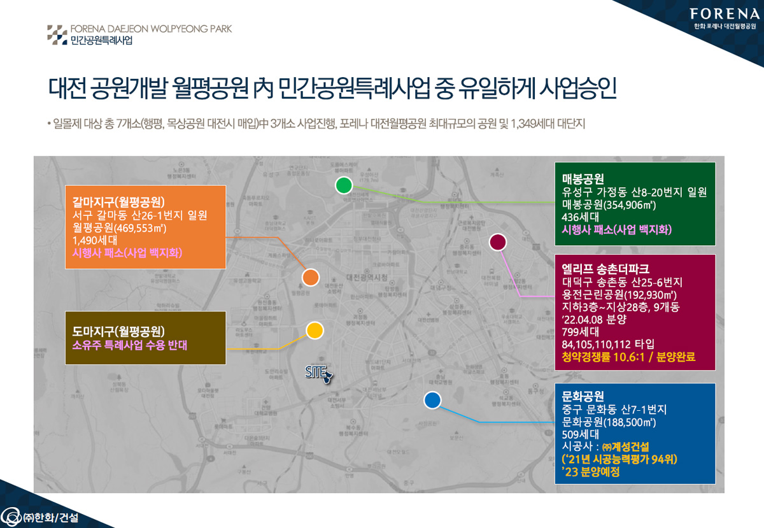Click the '엘리프 송촌더파크' box heading
This screenshot has height=528, width=764.
[605, 268]
